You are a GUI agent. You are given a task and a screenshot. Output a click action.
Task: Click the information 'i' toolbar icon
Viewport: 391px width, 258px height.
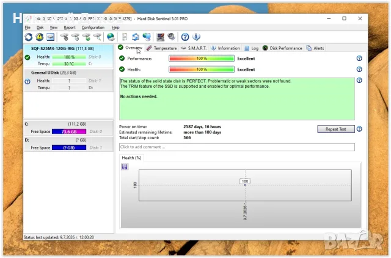point(196,37)
